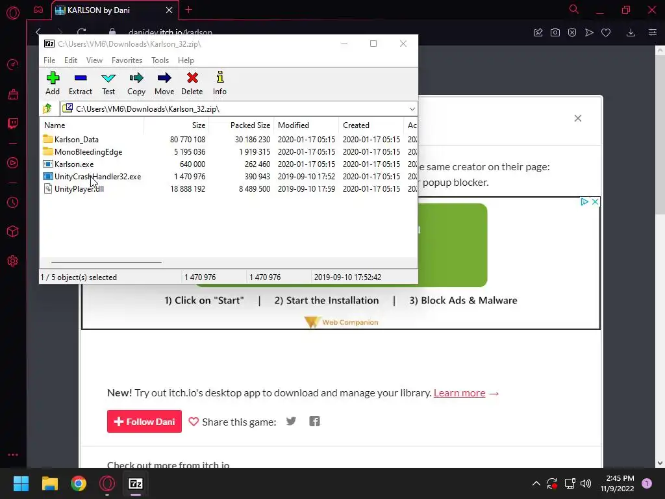Click the Opera menu logo
The image size is (665, 499).
(x=13, y=13)
